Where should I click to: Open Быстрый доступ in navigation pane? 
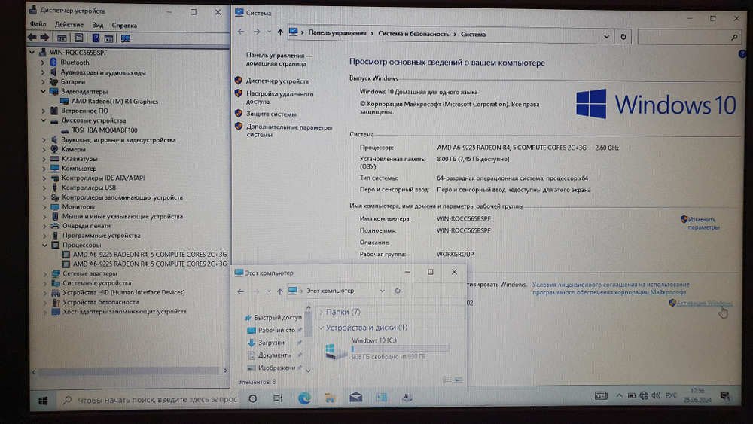click(278, 317)
